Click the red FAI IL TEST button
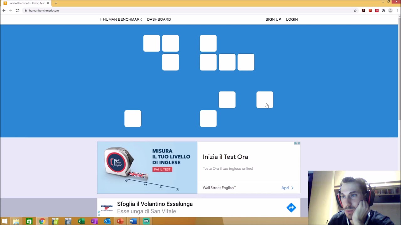 (162, 169)
